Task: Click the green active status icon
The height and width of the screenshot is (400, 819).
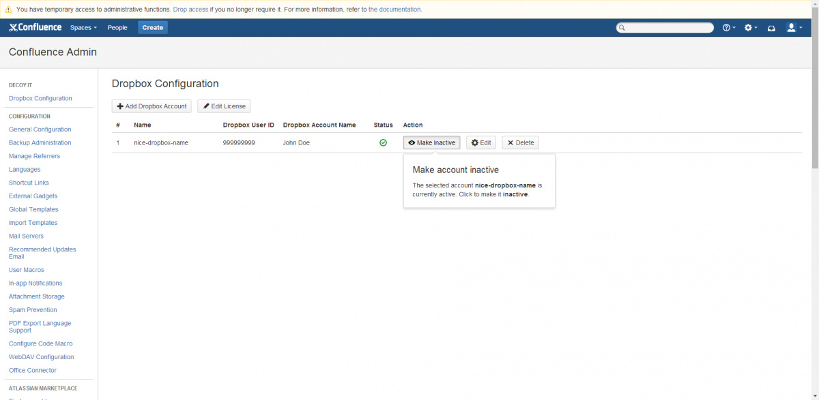Action: (x=384, y=142)
